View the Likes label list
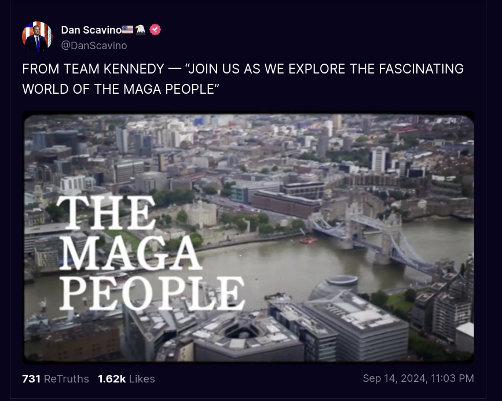Screen dimensions: 502x401 142,379
